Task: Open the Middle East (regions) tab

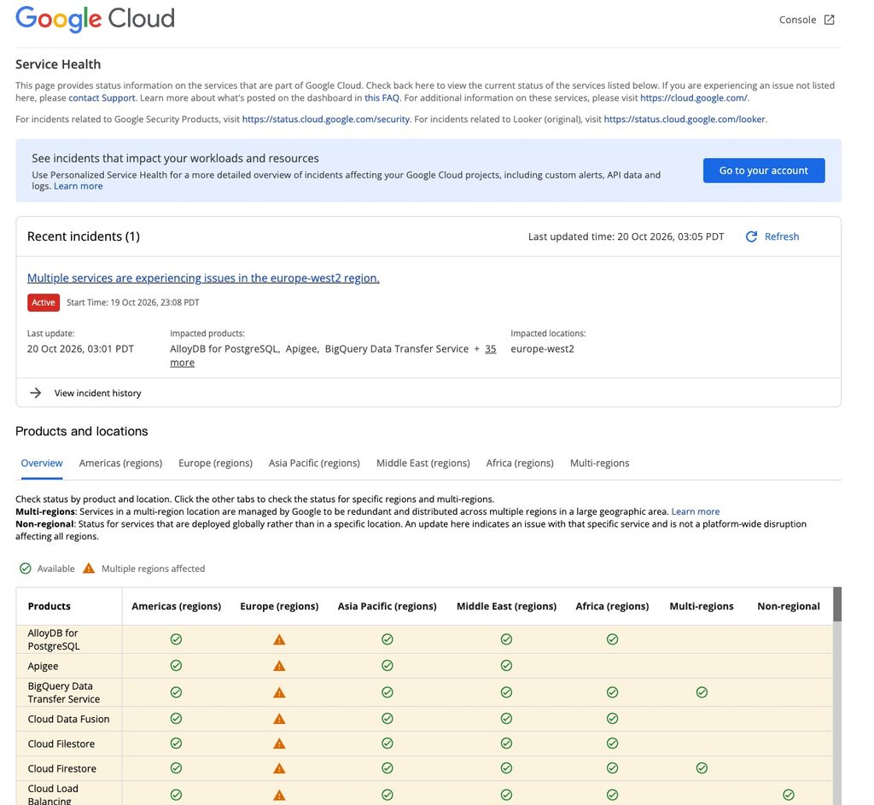Action: (423, 464)
